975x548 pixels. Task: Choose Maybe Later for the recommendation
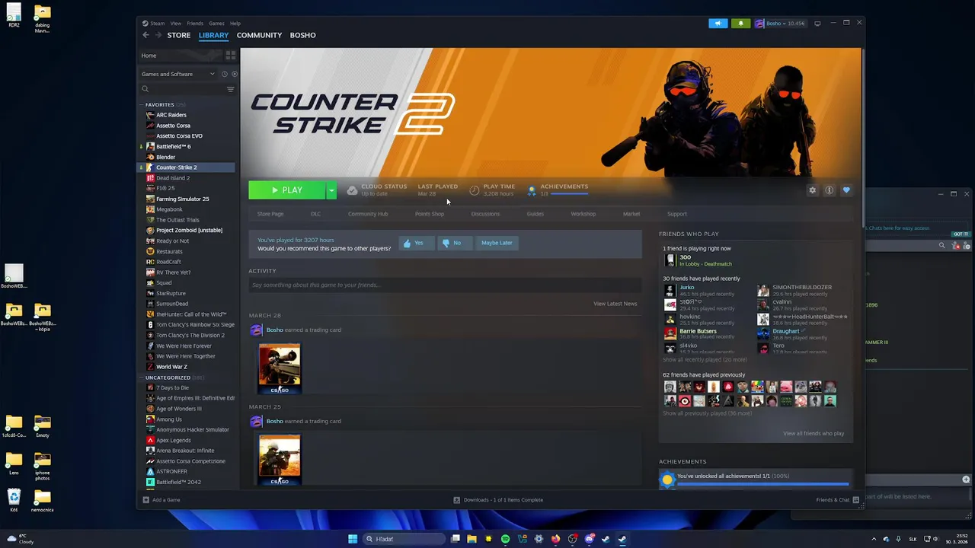click(x=497, y=243)
